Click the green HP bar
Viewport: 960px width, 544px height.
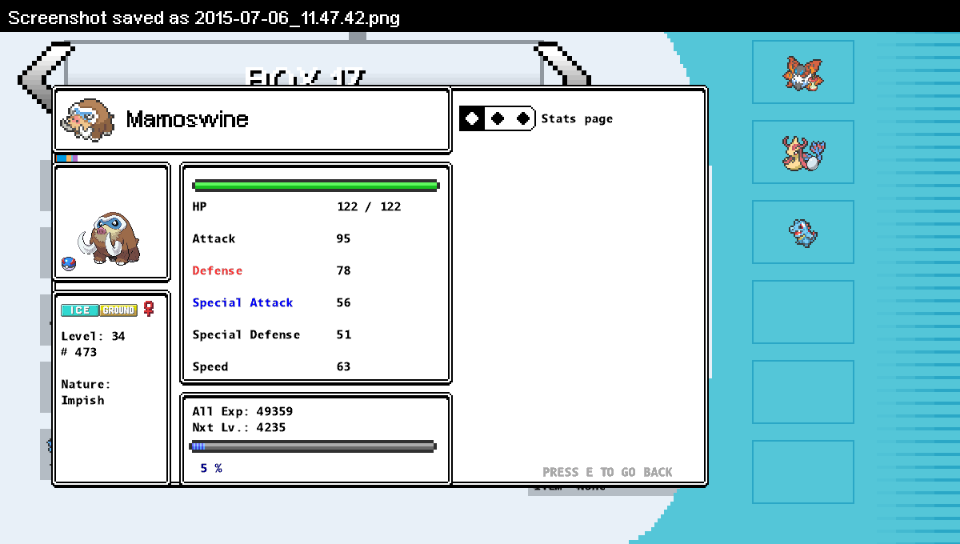click(x=316, y=186)
